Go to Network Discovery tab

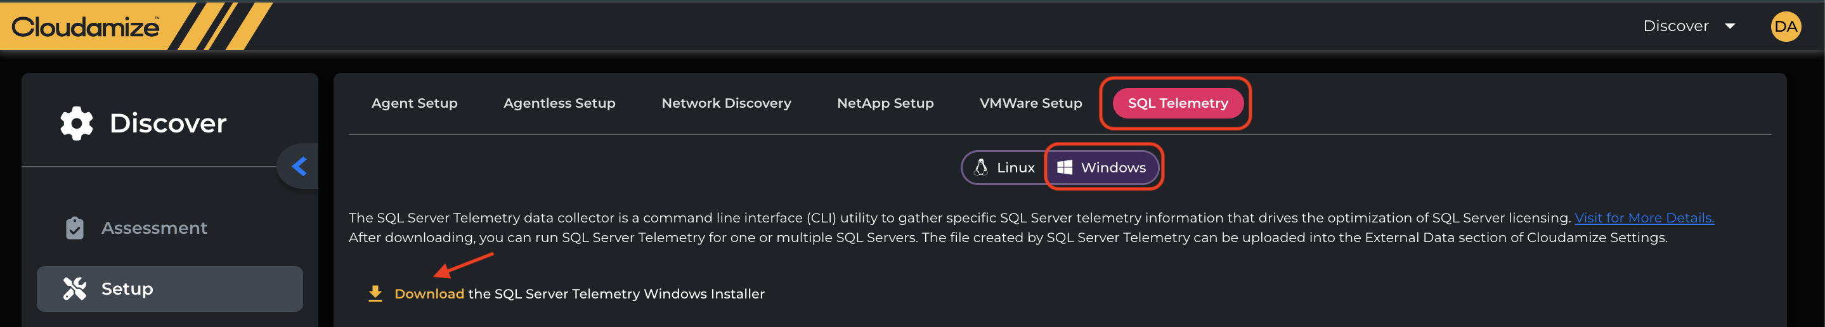(x=725, y=103)
